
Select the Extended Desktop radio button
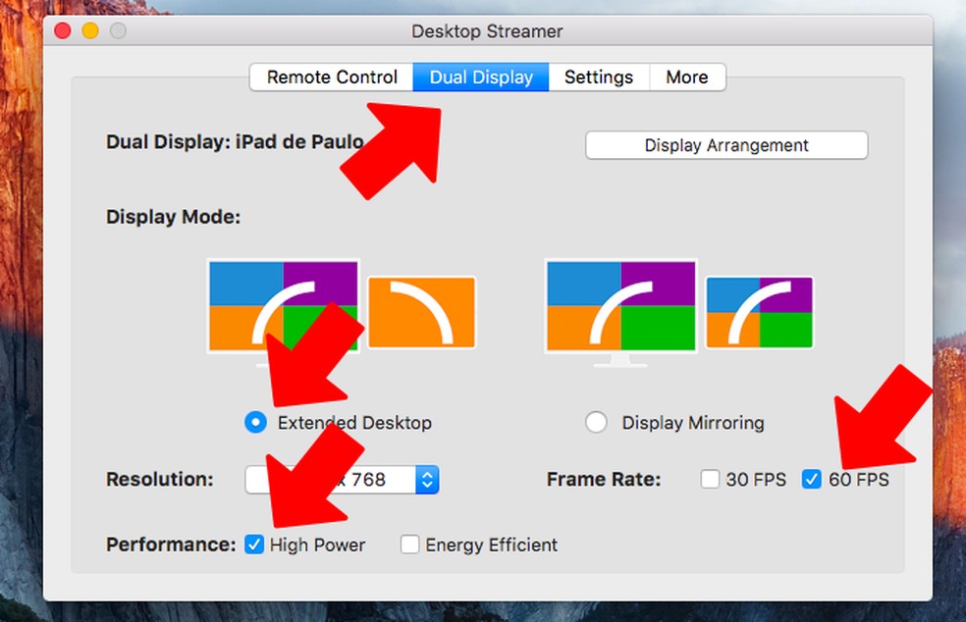pyautogui.click(x=255, y=423)
